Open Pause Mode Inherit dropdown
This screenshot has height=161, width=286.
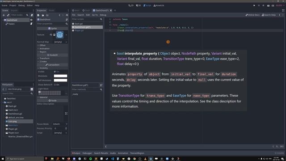pyautogui.click(x=60, y=124)
